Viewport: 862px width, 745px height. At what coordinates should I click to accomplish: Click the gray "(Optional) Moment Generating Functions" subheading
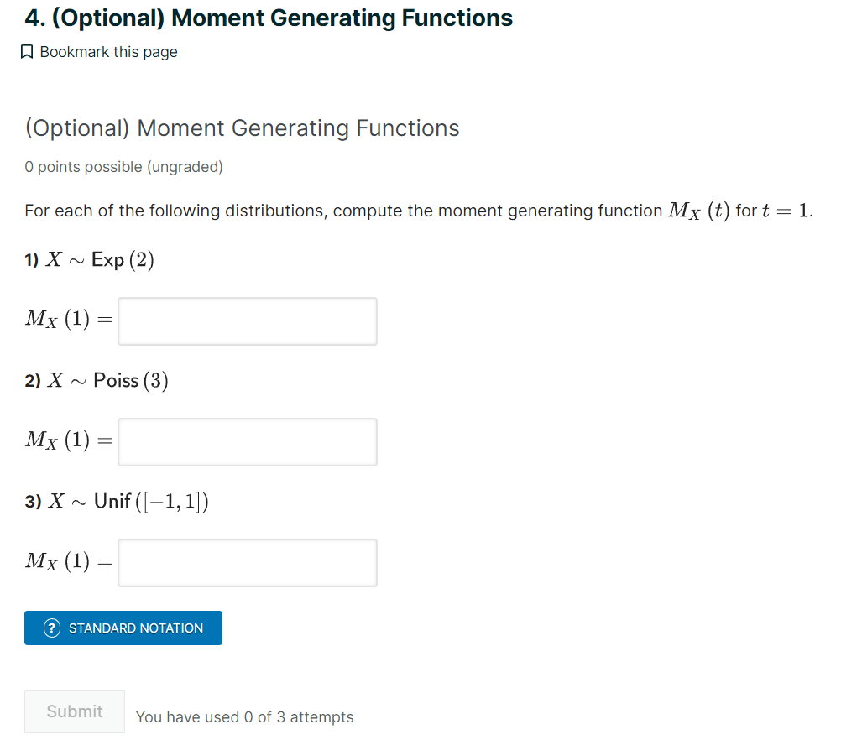pos(242,128)
